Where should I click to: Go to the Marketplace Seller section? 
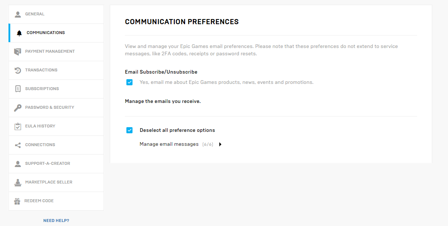48,182
